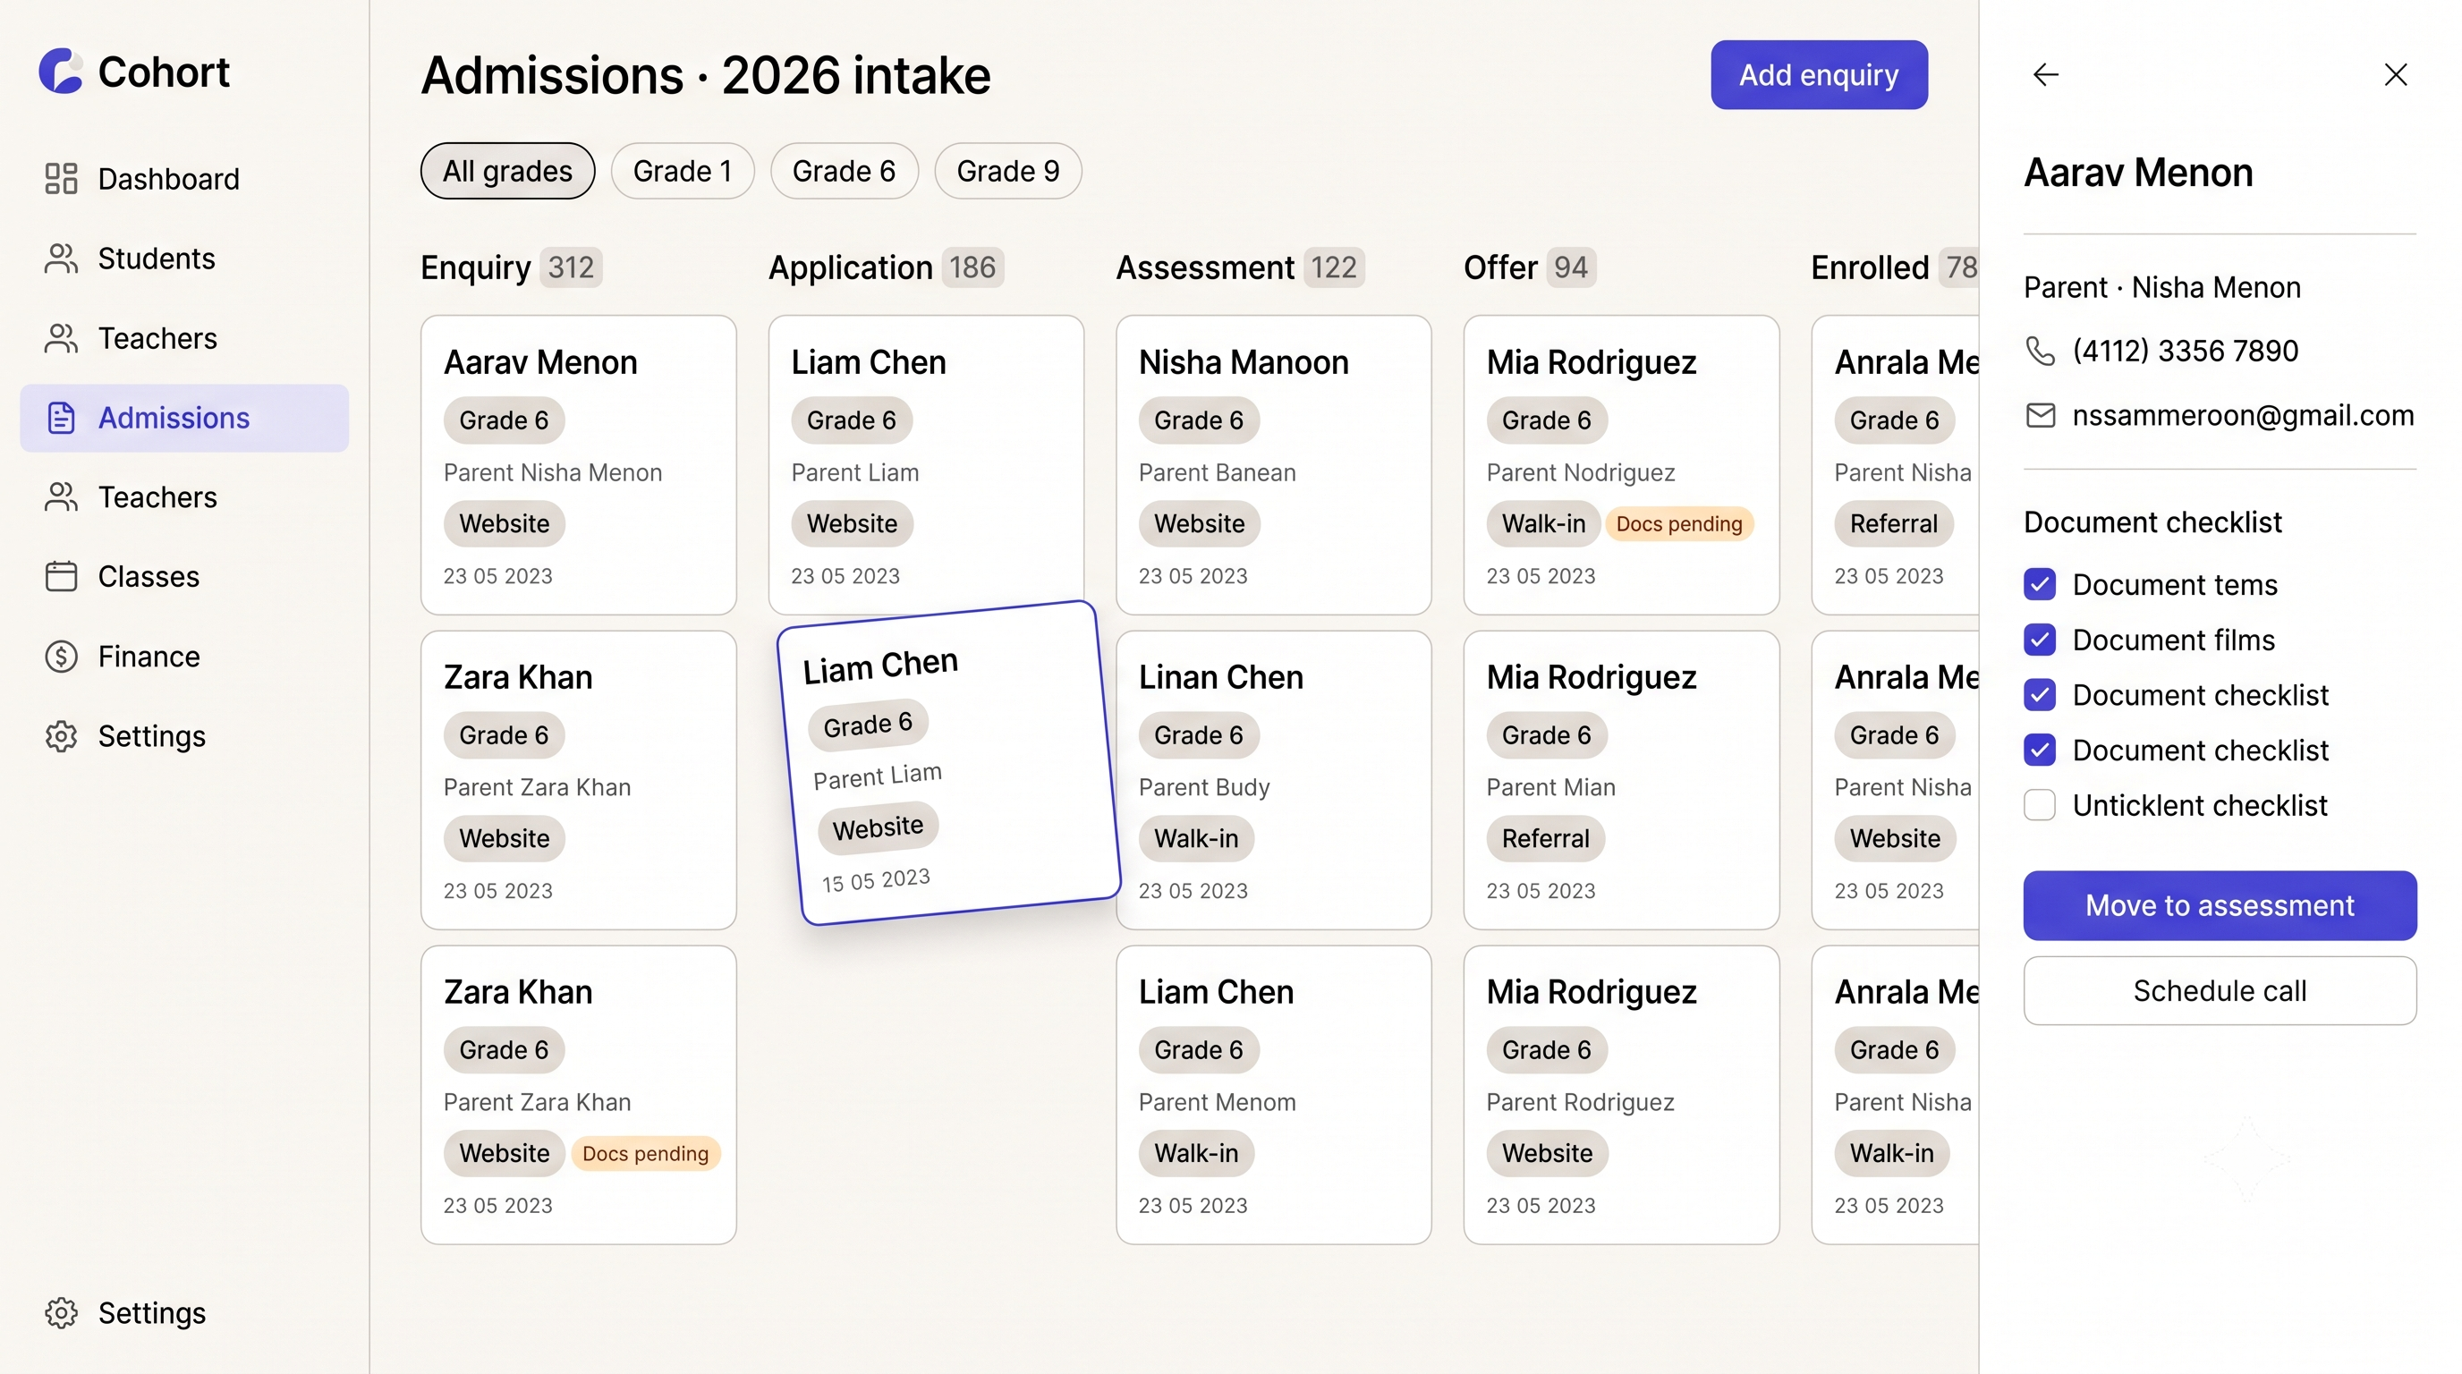The image size is (2462, 1374).
Task: Click Referral tag on Mia Rodriguez Parent Mian card
Action: click(x=1545, y=838)
